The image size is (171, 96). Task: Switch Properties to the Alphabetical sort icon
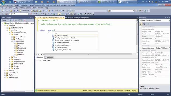[x=144, y=24]
